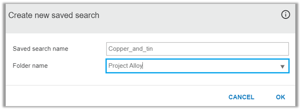
Task: Set cursor before 'Project' in folder field
Action: tap(108, 66)
